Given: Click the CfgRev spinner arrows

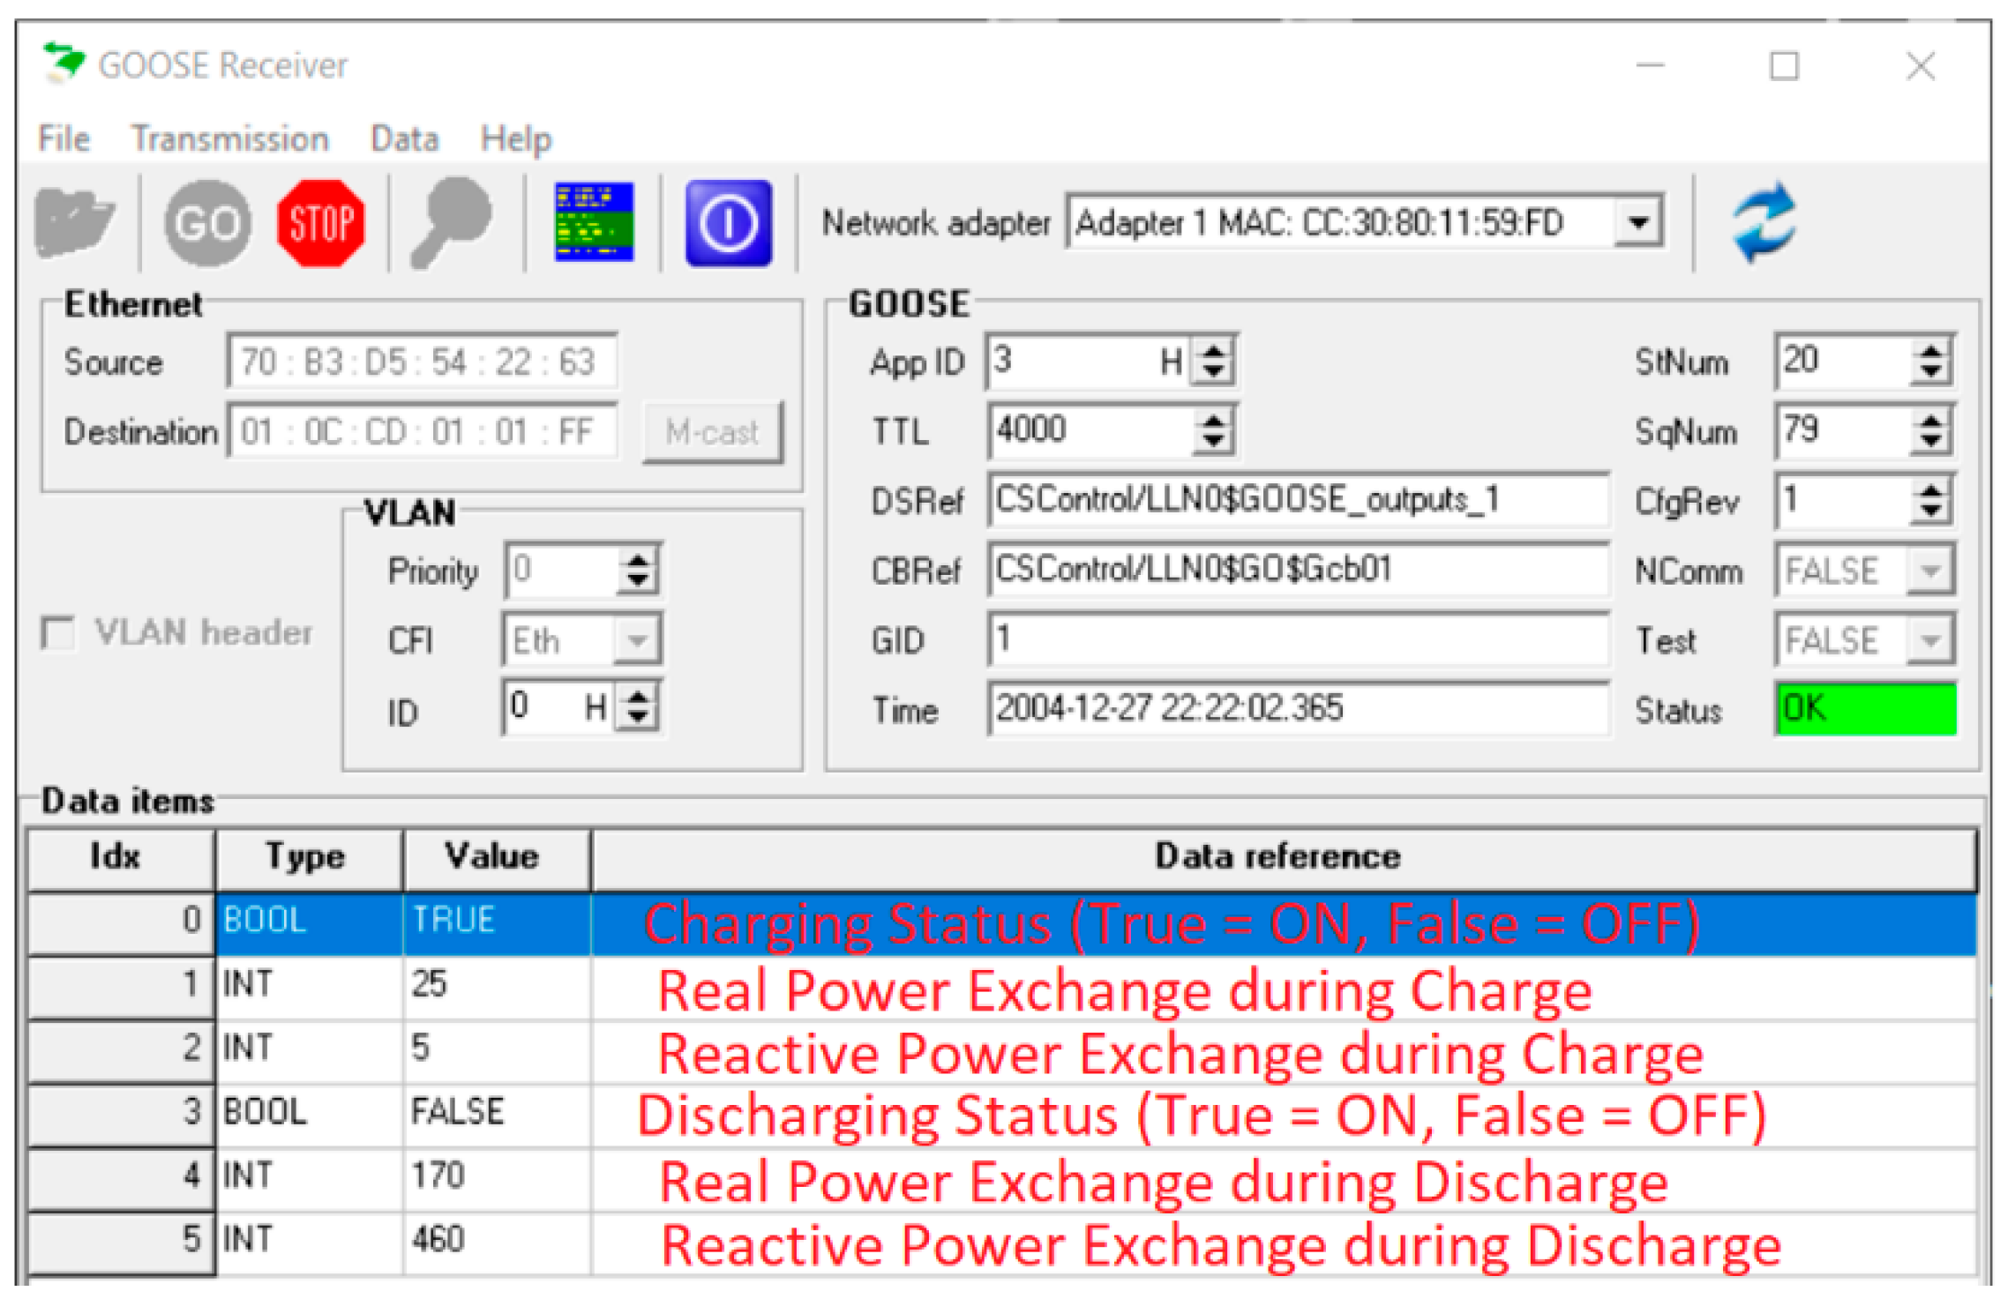Looking at the screenshot, I should click(x=1930, y=501).
